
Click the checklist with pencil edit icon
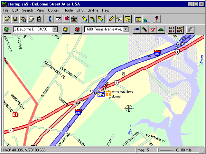pos(180,29)
